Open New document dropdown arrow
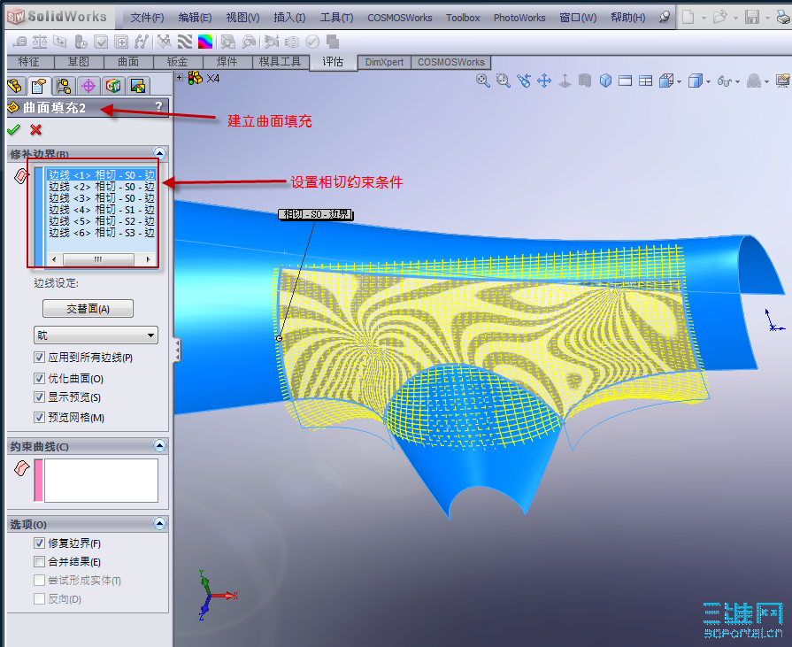 [704, 18]
